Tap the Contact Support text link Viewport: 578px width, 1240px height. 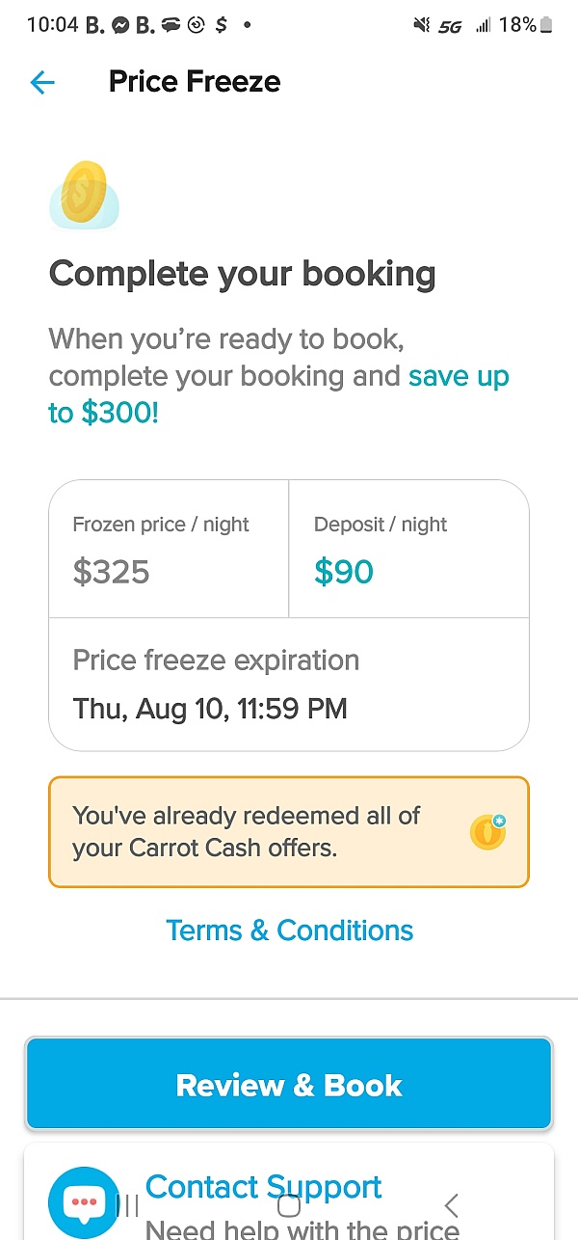pyautogui.click(x=263, y=1186)
